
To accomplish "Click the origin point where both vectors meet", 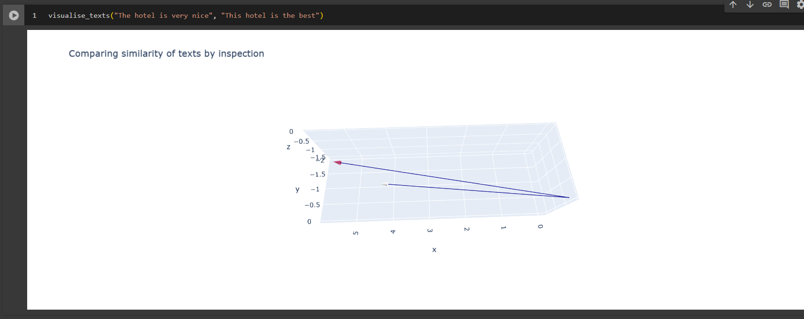I will [568, 197].
